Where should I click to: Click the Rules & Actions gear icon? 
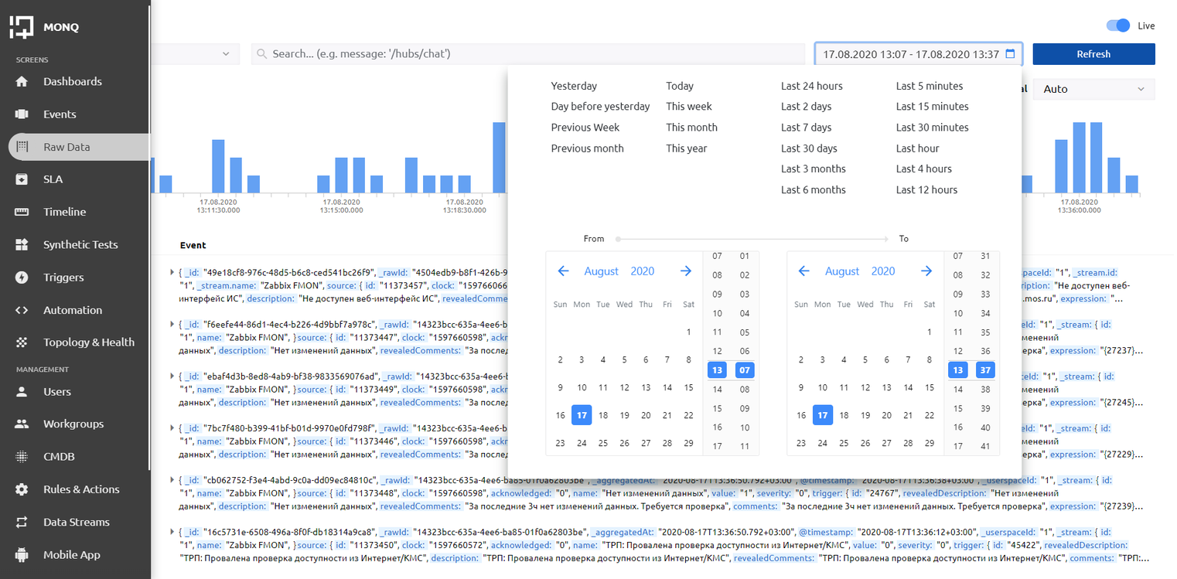point(22,489)
